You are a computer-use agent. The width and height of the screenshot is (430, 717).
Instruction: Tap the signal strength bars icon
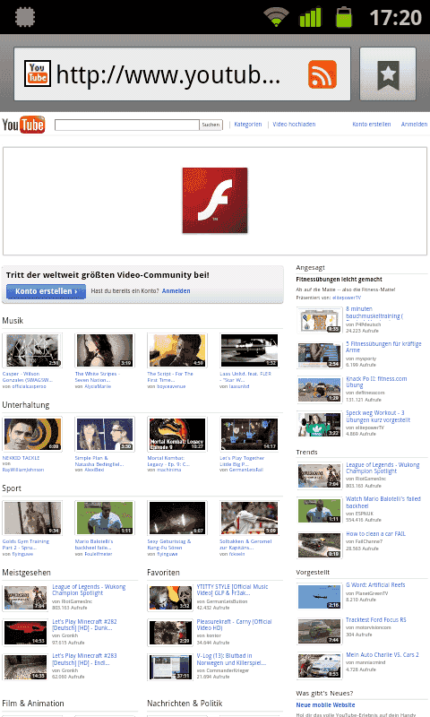(310, 17)
